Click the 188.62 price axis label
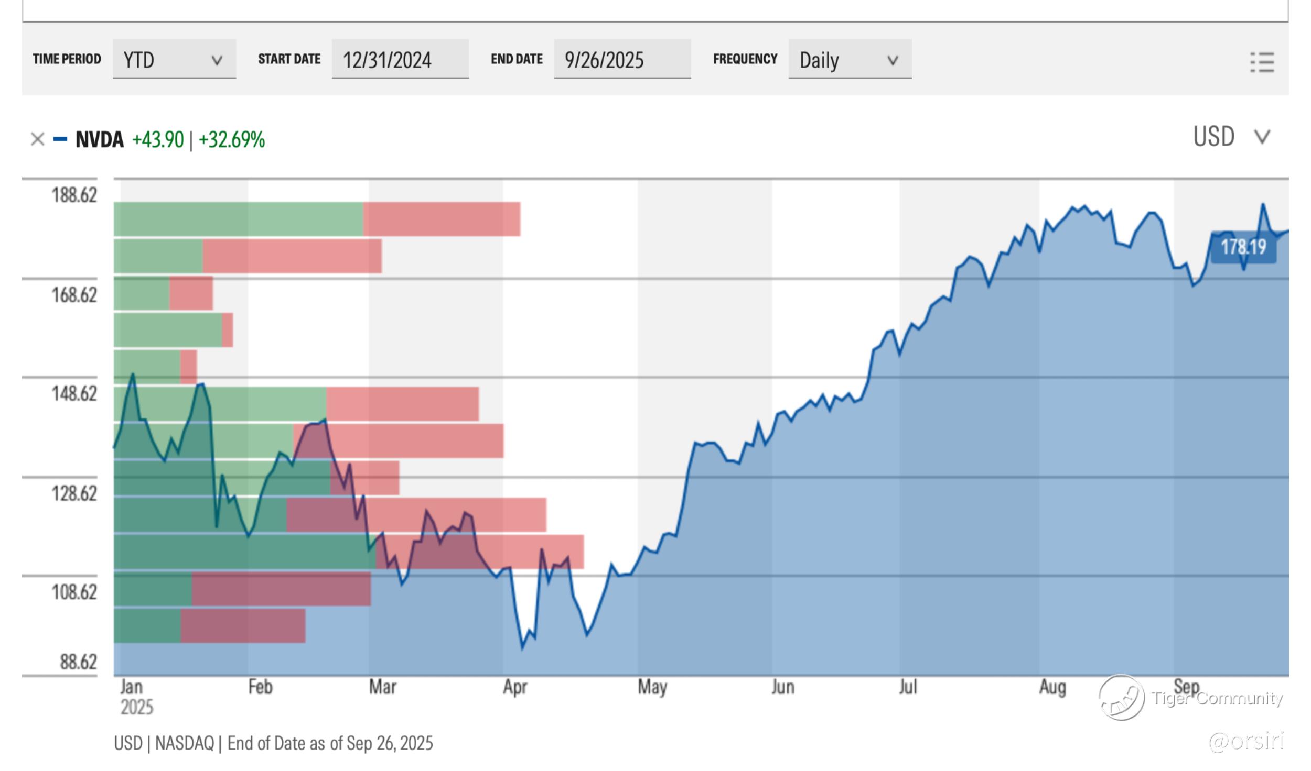 click(x=74, y=195)
